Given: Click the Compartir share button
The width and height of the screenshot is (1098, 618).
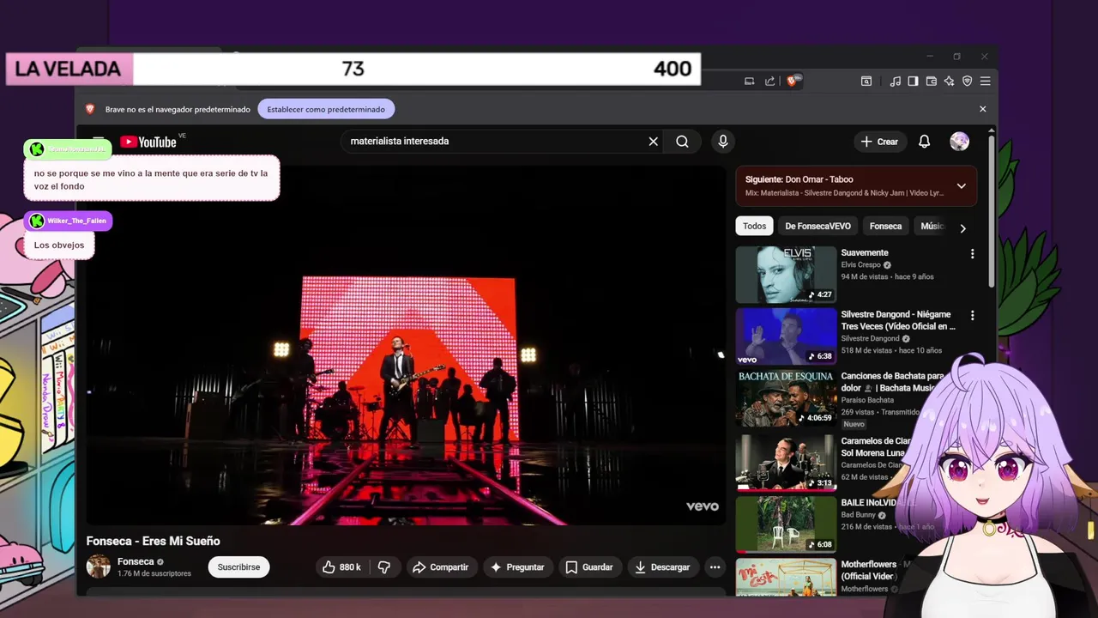Looking at the screenshot, I should click(x=440, y=567).
